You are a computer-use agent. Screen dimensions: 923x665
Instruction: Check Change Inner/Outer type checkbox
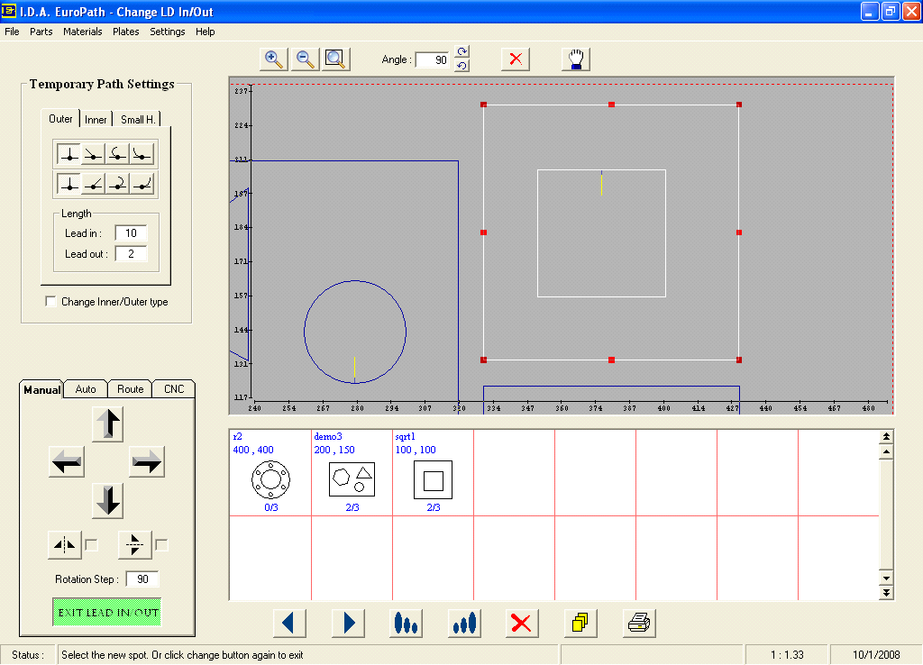(51, 301)
